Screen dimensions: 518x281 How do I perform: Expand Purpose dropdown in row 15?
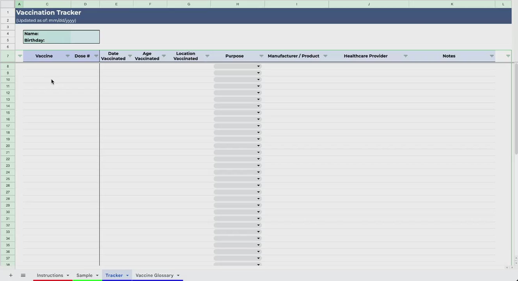[258, 113]
